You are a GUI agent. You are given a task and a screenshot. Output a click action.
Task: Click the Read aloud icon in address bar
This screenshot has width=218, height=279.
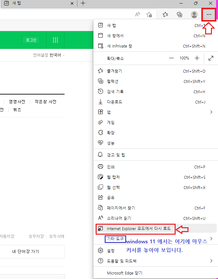(x=137, y=14)
